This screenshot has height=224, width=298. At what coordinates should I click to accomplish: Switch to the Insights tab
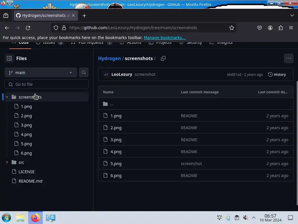pos(221,43)
